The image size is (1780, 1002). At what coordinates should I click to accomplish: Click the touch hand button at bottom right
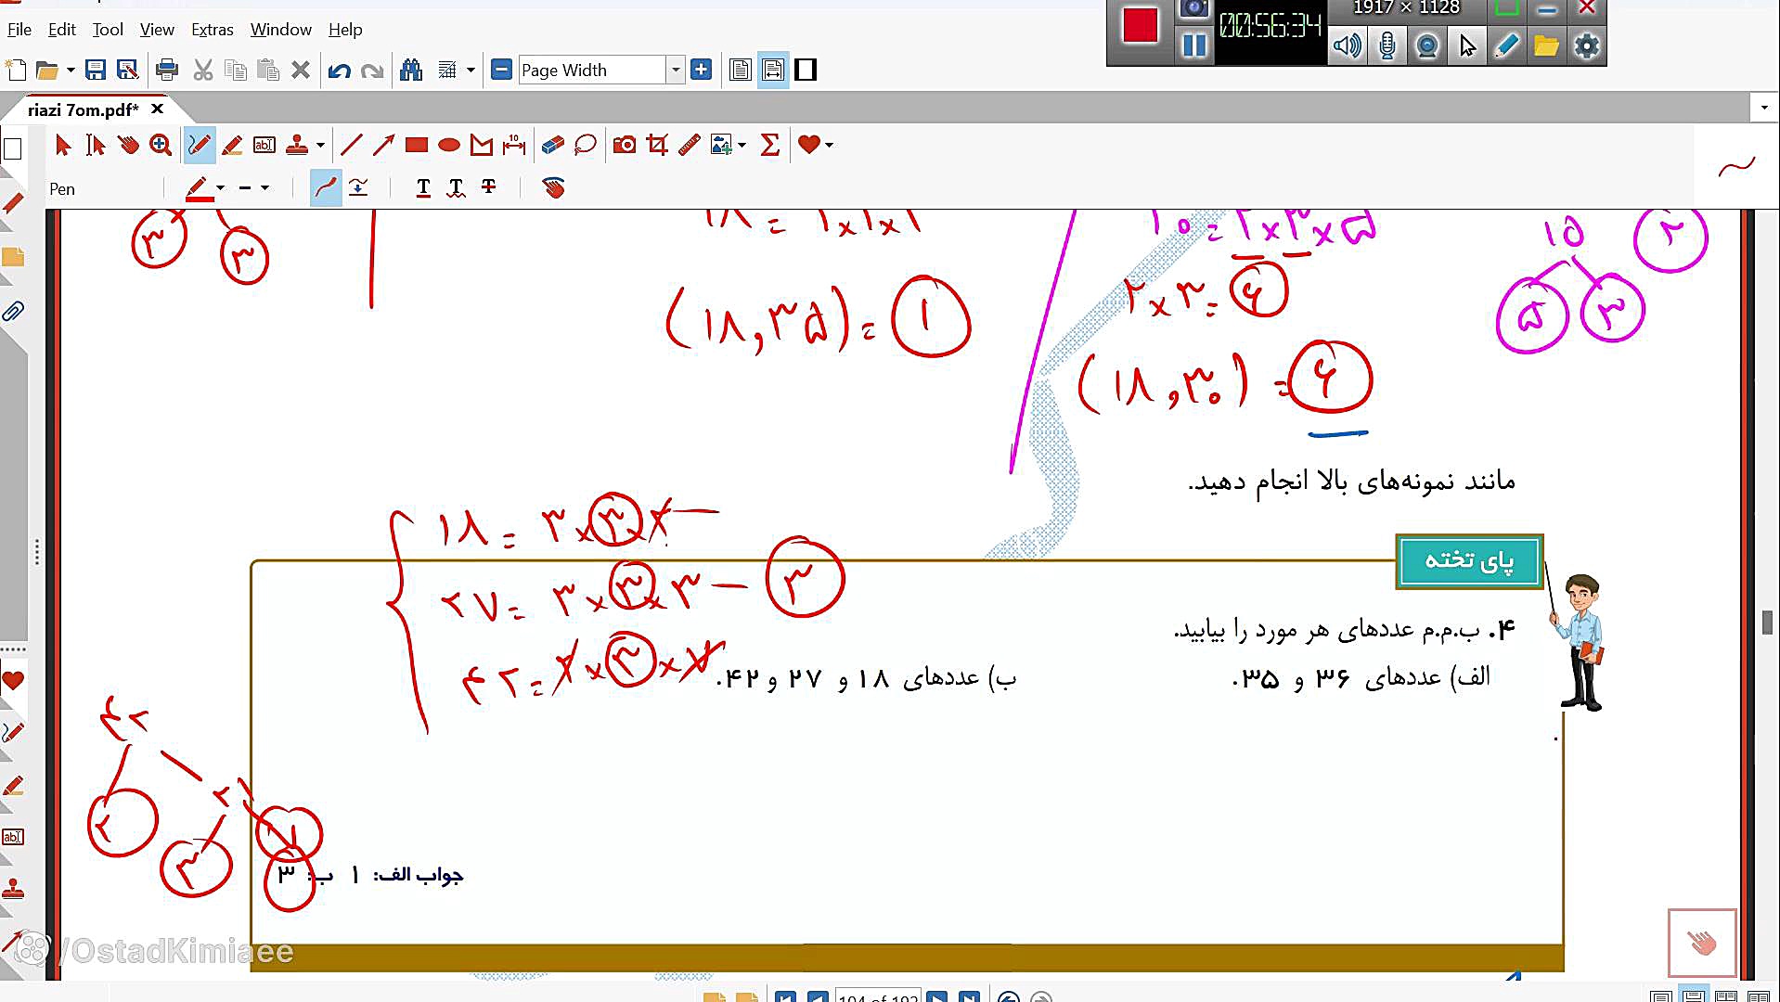click(x=1702, y=944)
